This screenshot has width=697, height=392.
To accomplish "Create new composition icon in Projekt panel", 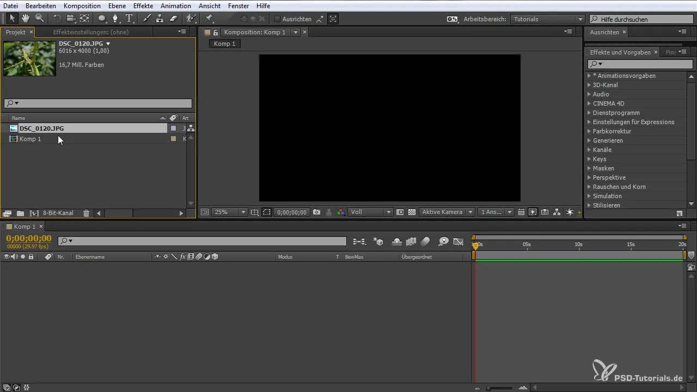I will [x=34, y=213].
